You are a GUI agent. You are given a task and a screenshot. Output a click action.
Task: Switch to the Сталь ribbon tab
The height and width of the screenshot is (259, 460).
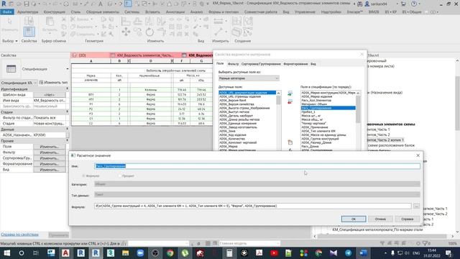[75, 12]
